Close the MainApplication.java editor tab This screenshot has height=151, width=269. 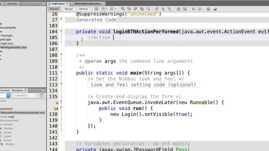pyautogui.click(x=103, y=3)
